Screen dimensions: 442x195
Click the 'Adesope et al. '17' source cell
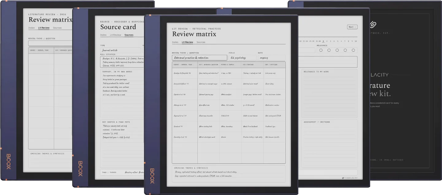(x=185, y=105)
